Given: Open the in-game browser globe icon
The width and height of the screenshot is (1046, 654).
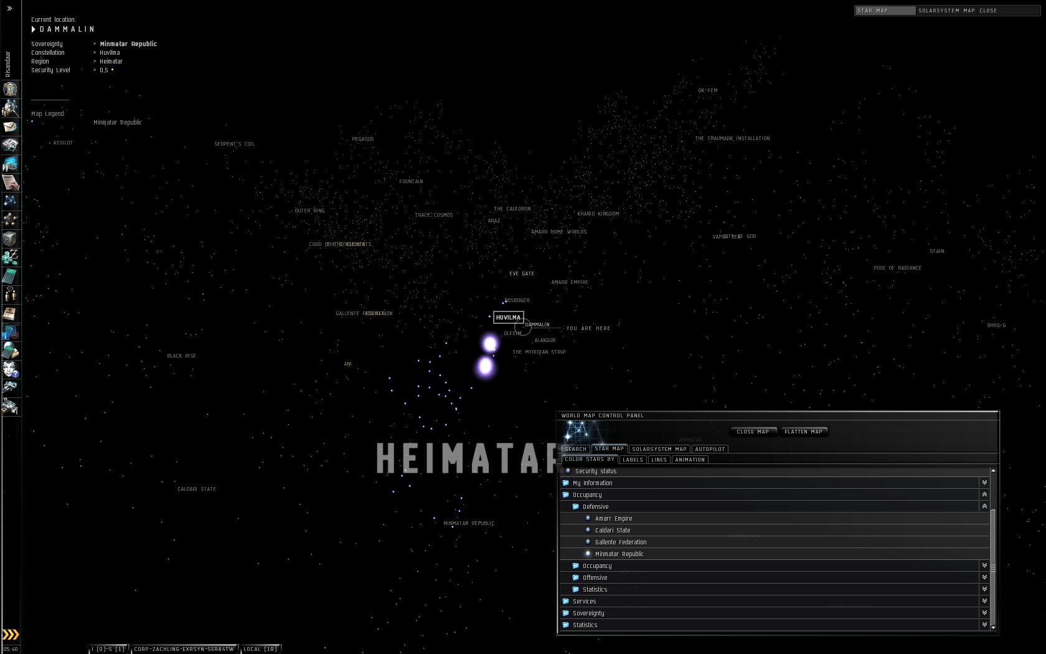Looking at the screenshot, I should 10,351.
